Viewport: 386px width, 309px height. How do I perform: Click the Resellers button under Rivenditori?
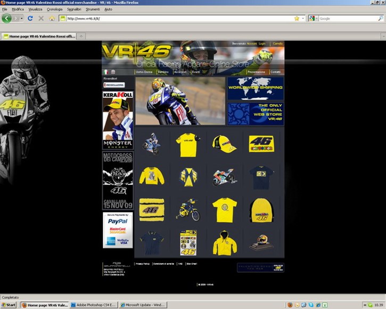coord(114,85)
